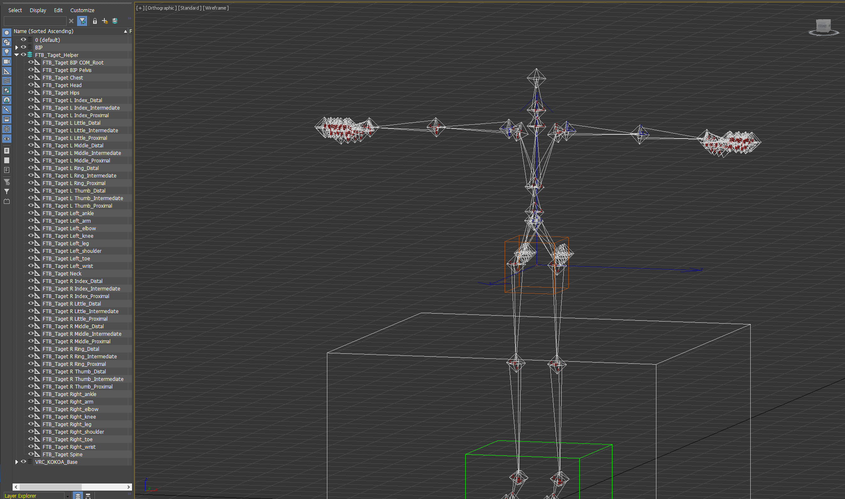This screenshot has width=845, height=499.
Task: Open the Standard shading menu
Action: [190, 8]
